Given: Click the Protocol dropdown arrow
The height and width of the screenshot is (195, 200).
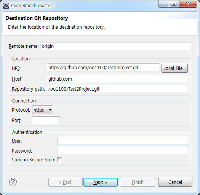Looking at the screenshot, I should point(50,110).
